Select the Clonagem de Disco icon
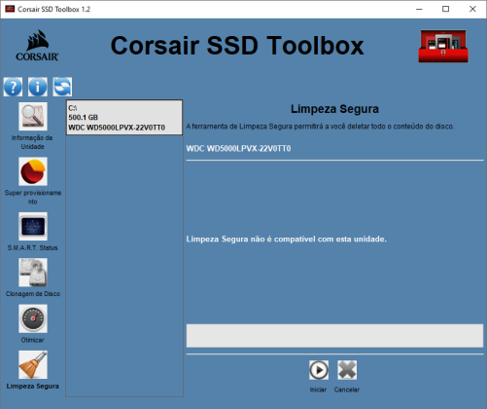The width and height of the screenshot is (487, 409). tap(33, 273)
